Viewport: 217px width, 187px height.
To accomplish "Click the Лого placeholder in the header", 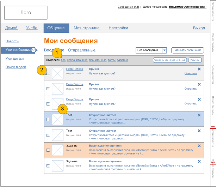I will pyautogui.click(x=26, y=13).
